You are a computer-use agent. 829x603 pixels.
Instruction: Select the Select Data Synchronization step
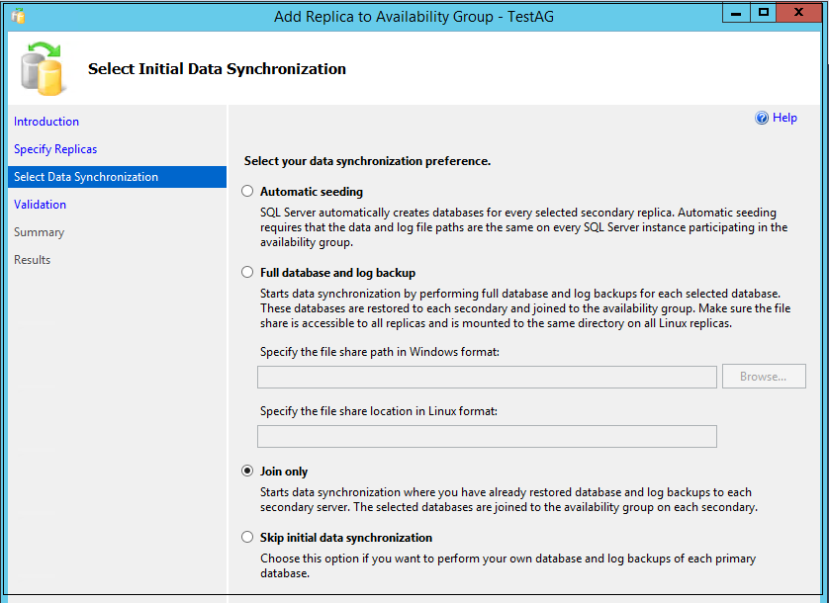pos(86,177)
